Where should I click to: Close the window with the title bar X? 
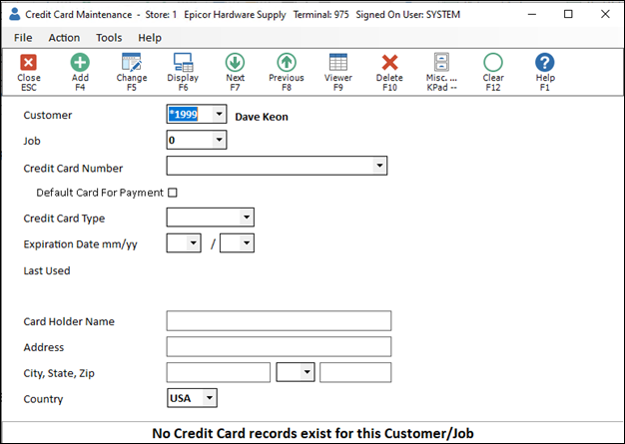coord(605,14)
